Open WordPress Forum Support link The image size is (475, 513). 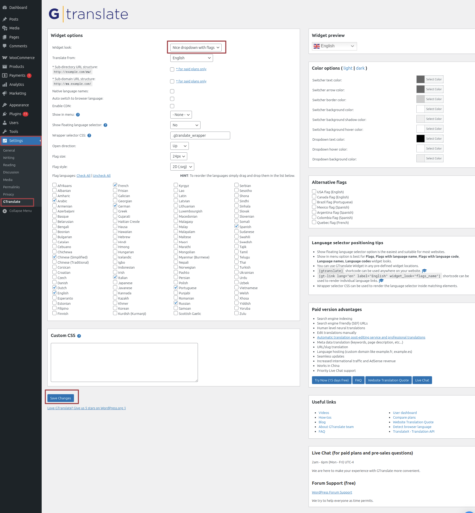point(332,492)
